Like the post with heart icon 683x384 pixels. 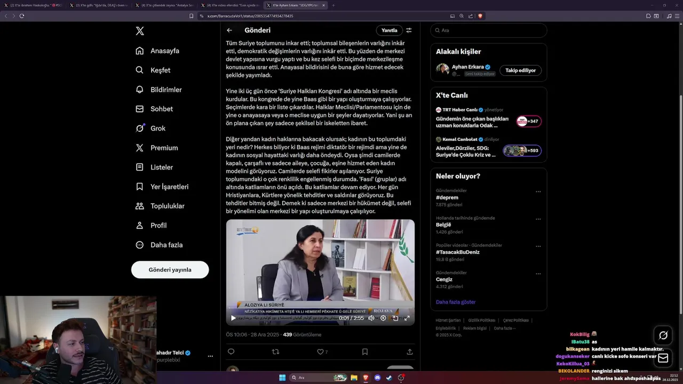(320, 351)
